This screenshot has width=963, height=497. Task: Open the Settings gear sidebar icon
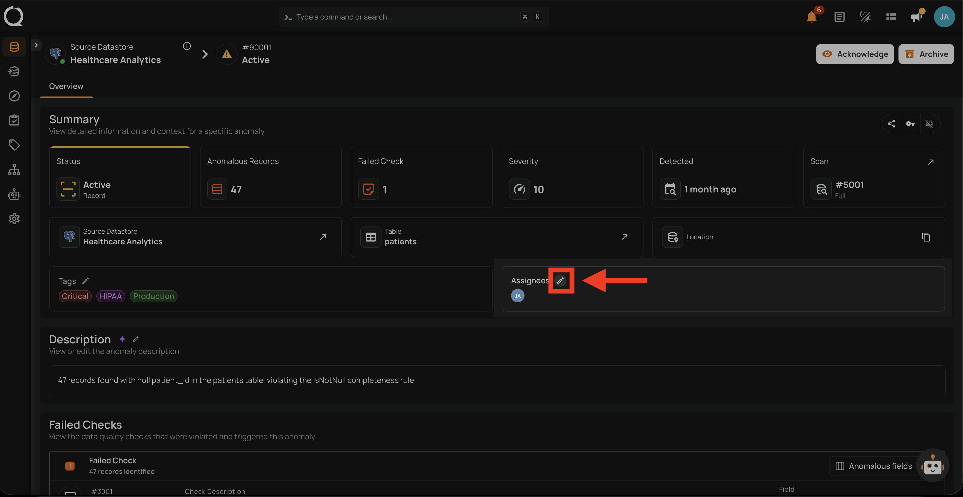tap(14, 219)
